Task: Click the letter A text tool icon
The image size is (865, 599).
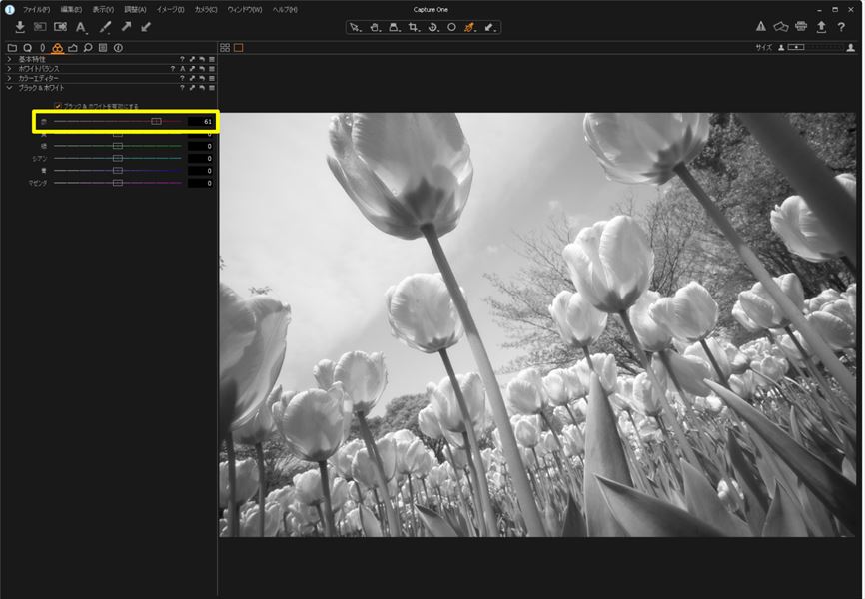Action: pos(81,27)
